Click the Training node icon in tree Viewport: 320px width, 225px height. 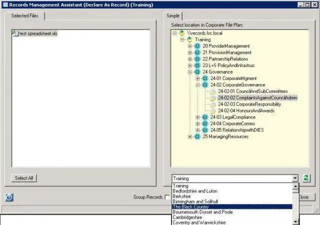click(190, 39)
